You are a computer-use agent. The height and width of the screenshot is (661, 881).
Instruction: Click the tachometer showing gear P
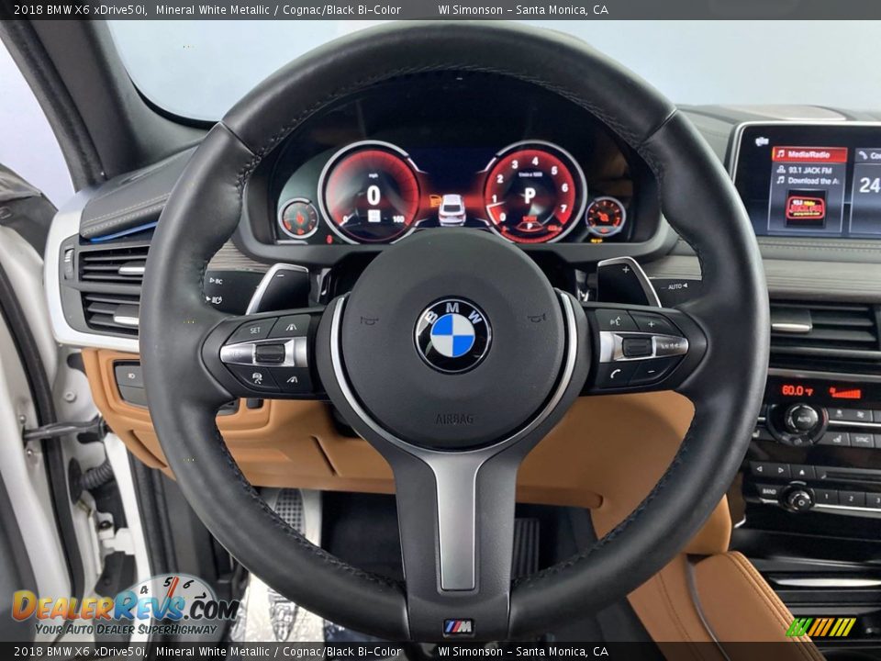tap(531, 191)
